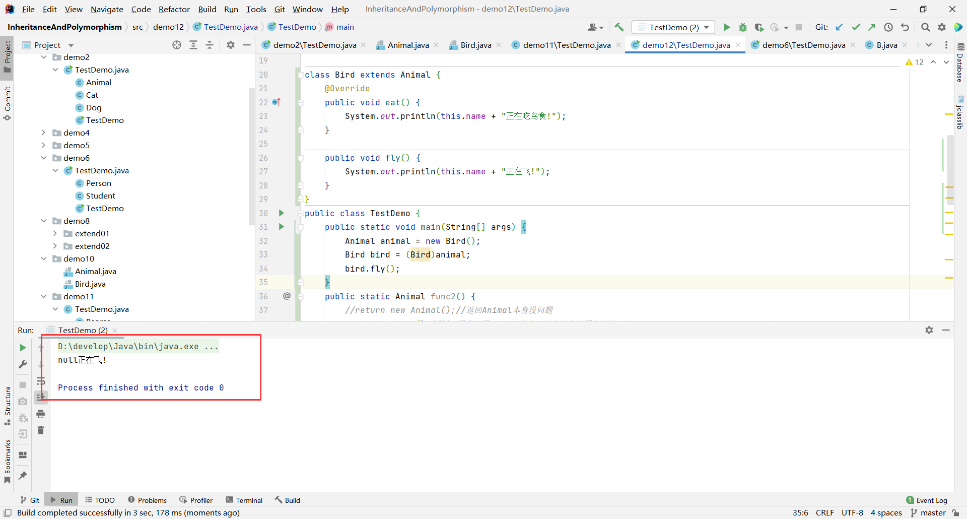Open the wrench settings in Run panel

point(23,364)
